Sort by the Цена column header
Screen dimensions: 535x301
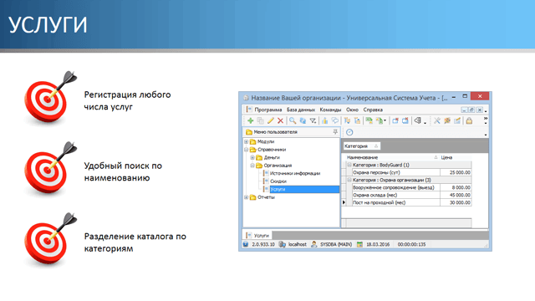456,157
